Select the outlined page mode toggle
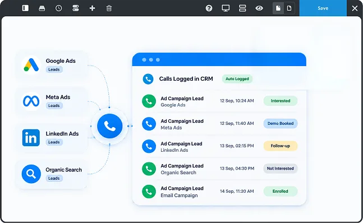363x224 pixels. (289, 8)
